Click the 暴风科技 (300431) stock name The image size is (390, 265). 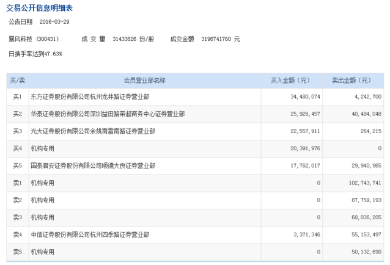click(34, 39)
